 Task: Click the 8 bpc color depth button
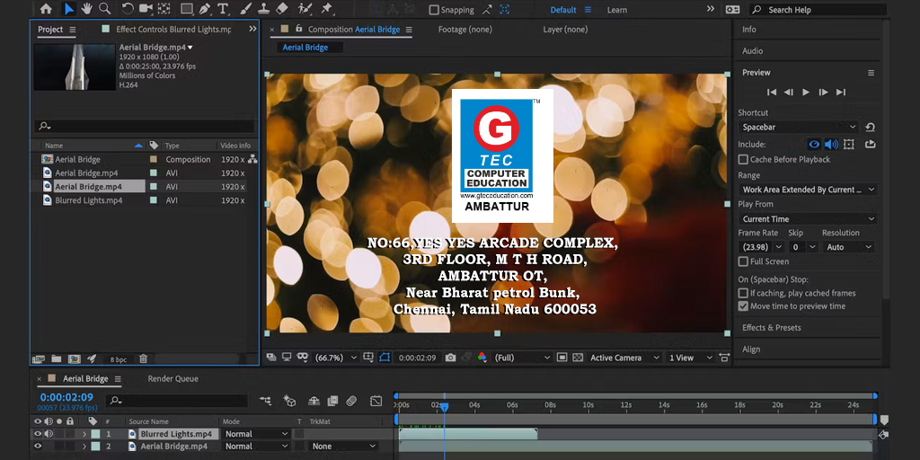118,359
